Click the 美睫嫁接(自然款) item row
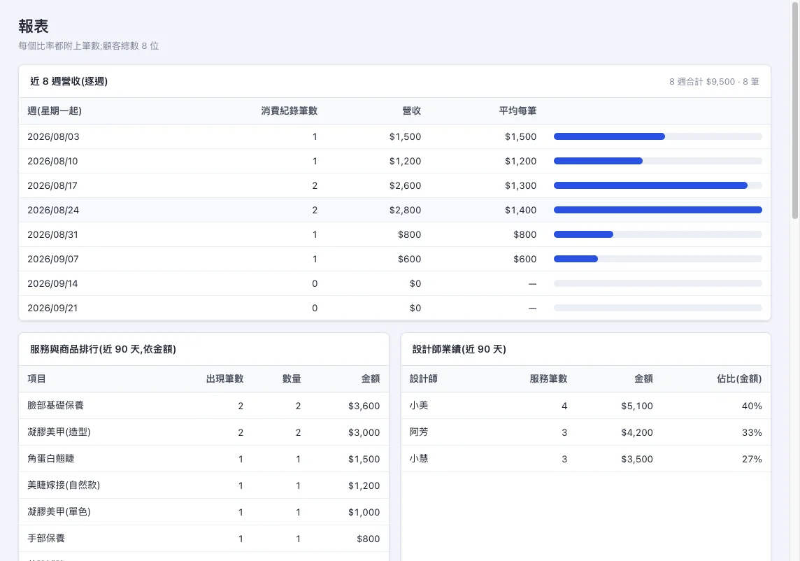 203,485
